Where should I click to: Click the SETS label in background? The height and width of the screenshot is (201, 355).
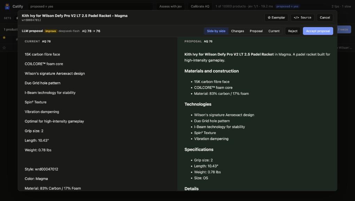click(7, 18)
